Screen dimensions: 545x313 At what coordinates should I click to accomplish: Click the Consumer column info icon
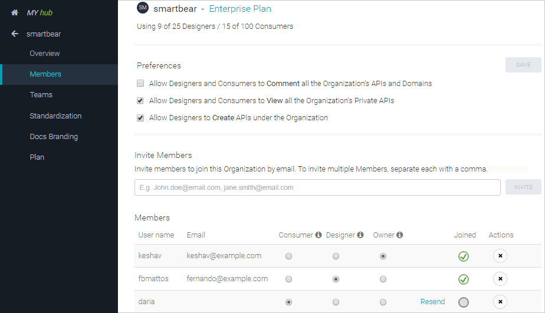pyautogui.click(x=319, y=235)
